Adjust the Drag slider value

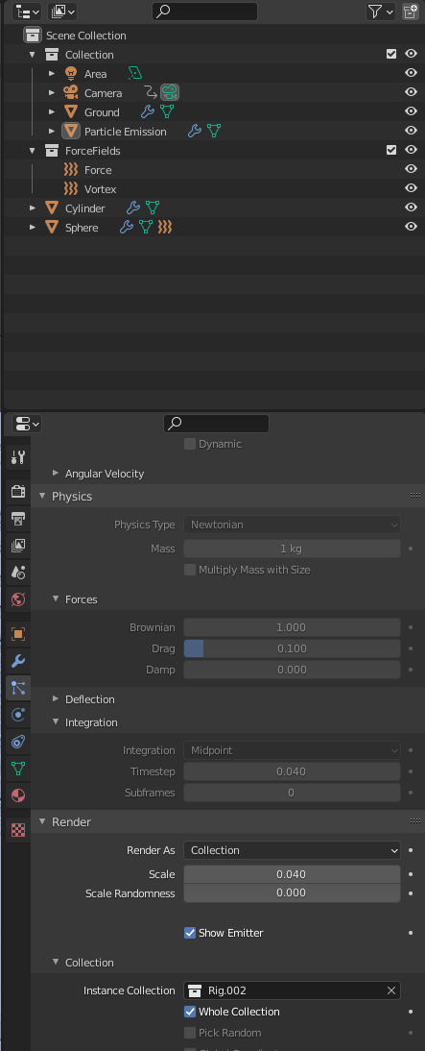click(292, 648)
